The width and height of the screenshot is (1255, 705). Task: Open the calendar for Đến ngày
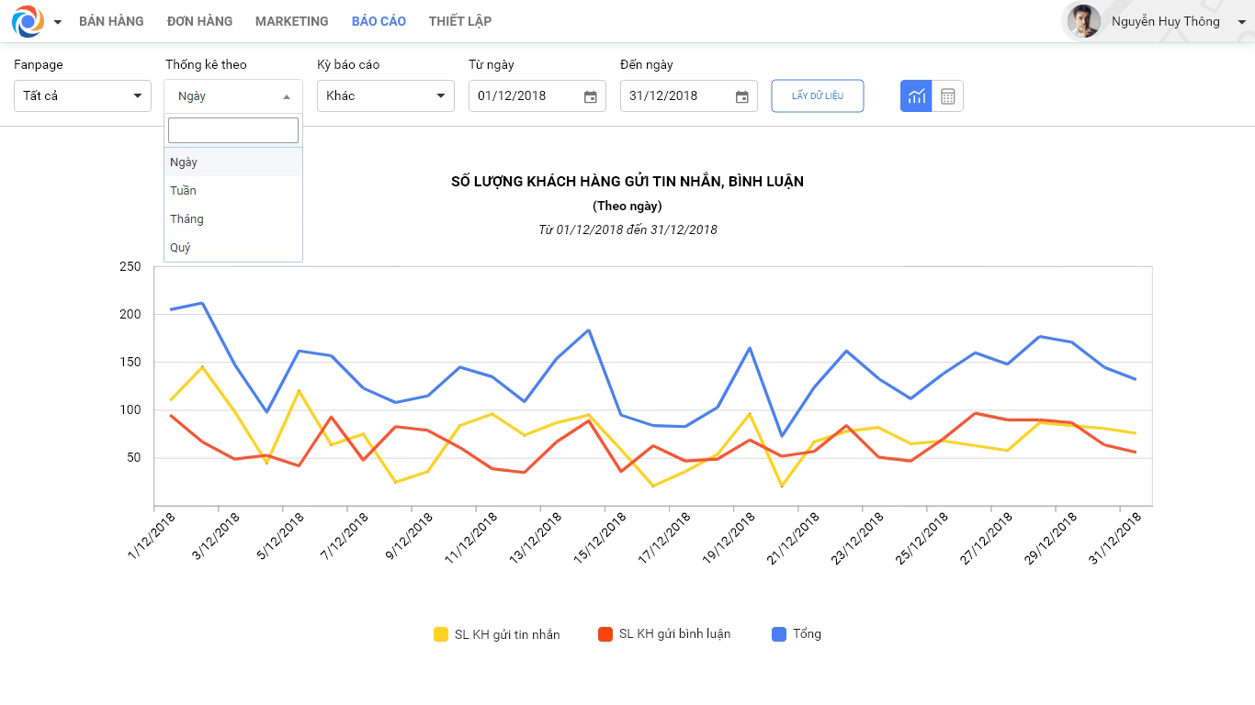(x=741, y=96)
